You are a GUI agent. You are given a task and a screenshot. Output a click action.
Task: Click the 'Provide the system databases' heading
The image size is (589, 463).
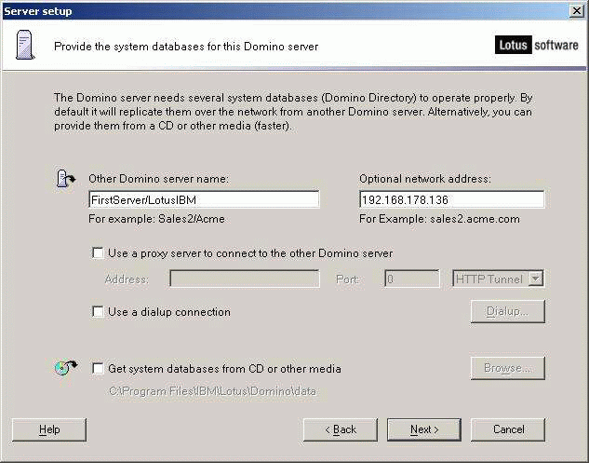tap(186, 47)
